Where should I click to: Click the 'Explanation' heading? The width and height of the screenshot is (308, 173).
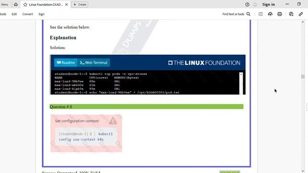click(x=63, y=37)
